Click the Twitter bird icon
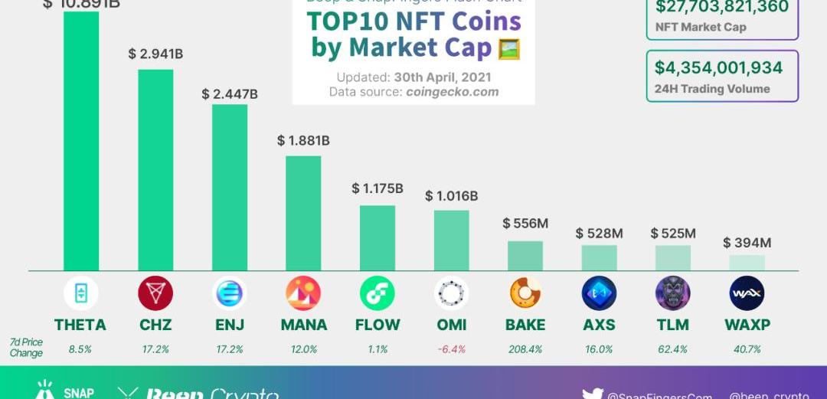This screenshot has width=827, height=399. pyautogui.click(x=593, y=394)
